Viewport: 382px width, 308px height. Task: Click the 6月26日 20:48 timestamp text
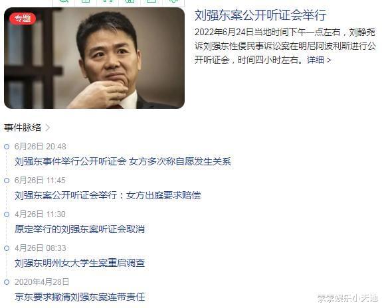[41, 147]
